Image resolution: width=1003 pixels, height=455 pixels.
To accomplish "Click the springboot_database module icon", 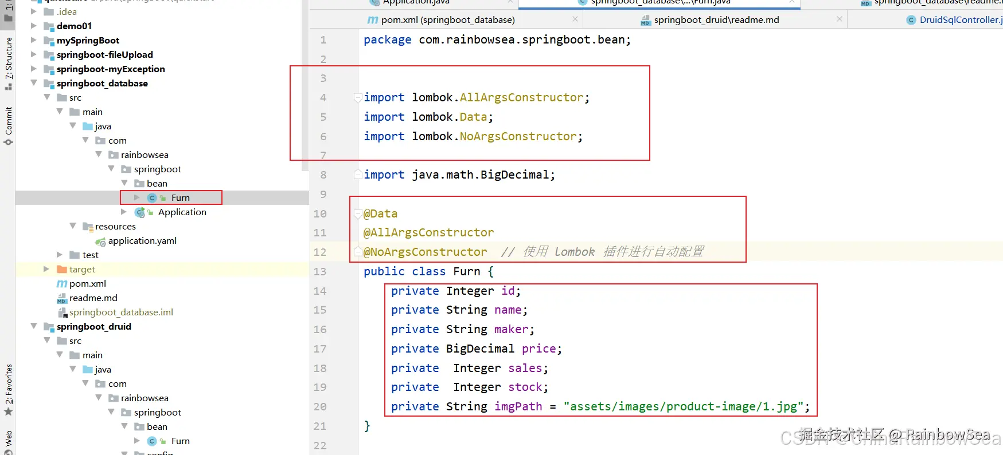I will click(49, 83).
